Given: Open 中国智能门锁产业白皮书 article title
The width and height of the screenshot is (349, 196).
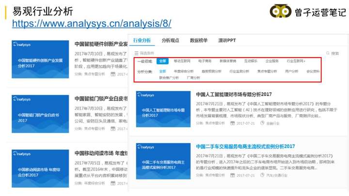Looking at the screenshot, I should tap(101, 99).
